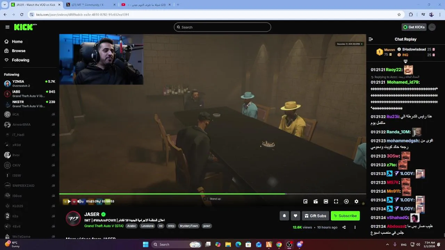
Task: Bookmark this page with the star
Action: tap(399, 15)
